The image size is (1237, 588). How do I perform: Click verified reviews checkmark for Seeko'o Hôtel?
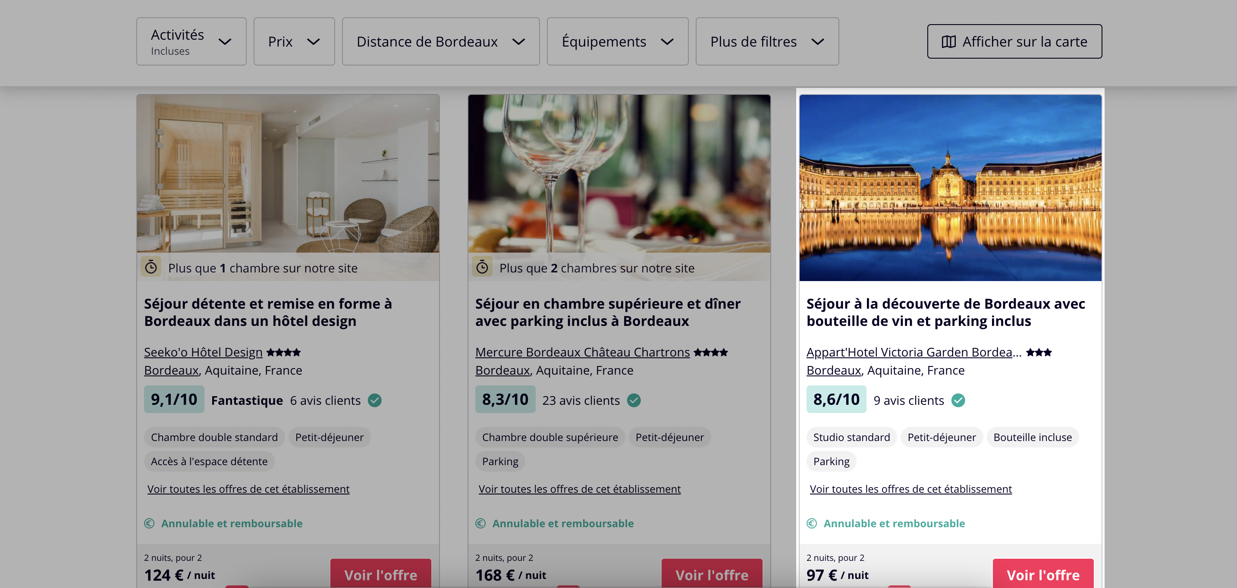pyautogui.click(x=374, y=400)
